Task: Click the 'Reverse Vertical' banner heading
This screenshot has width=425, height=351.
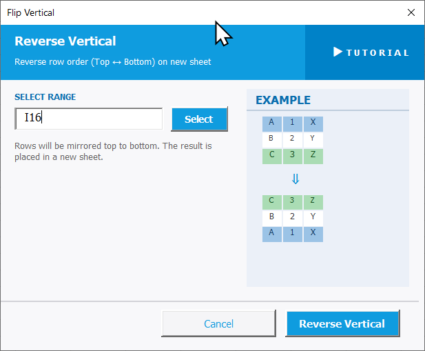Action: click(65, 41)
